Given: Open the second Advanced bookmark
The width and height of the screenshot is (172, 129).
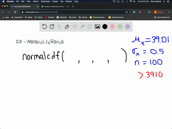Looking at the screenshot, I should (x=116, y=17).
